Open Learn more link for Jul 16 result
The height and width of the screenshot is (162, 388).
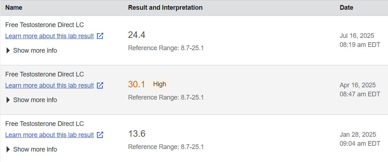[x=49, y=36]
